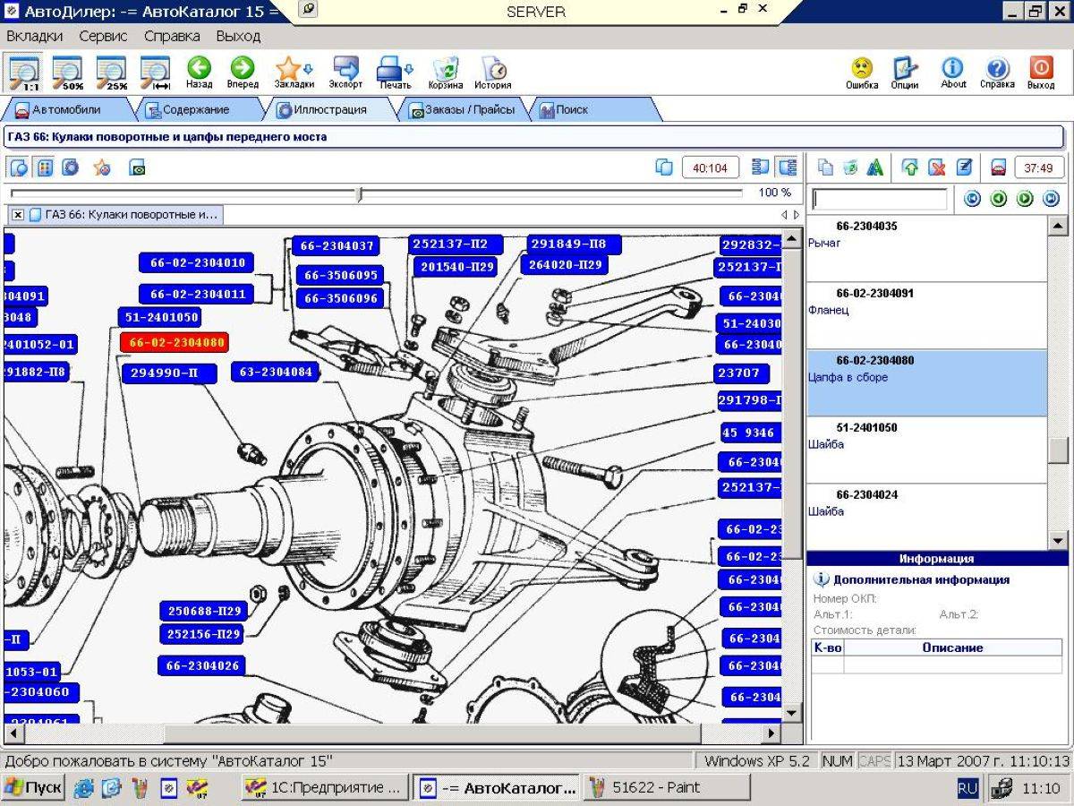Open Опции settings icon
This screenshot has width=1074, height=806.
point(905,73)
